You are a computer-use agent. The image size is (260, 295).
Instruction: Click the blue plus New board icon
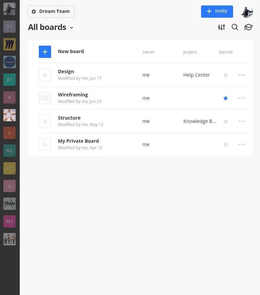pos(45,52)
